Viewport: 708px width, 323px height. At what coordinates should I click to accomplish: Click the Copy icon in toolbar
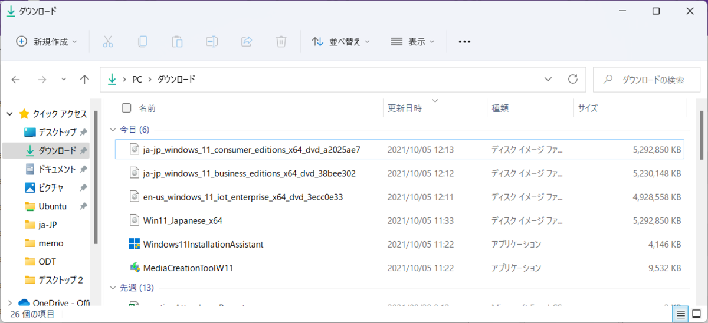click(x=142, y=41)
